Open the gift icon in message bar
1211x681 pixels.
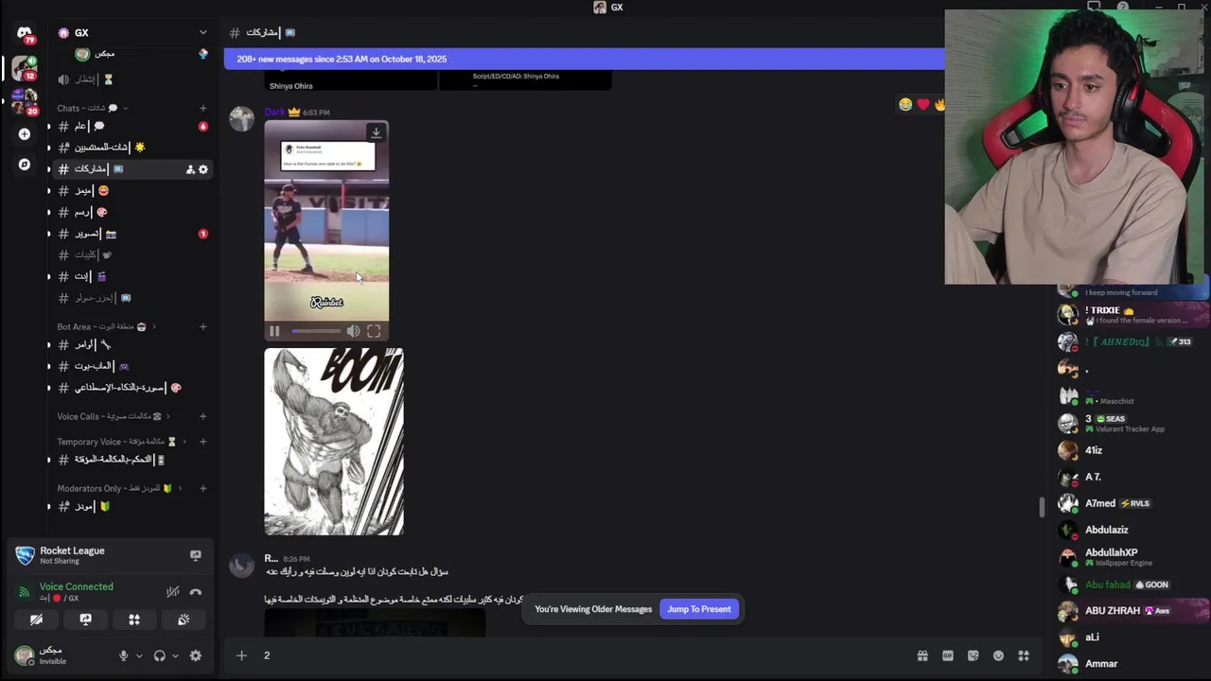(x=922, y=655)
